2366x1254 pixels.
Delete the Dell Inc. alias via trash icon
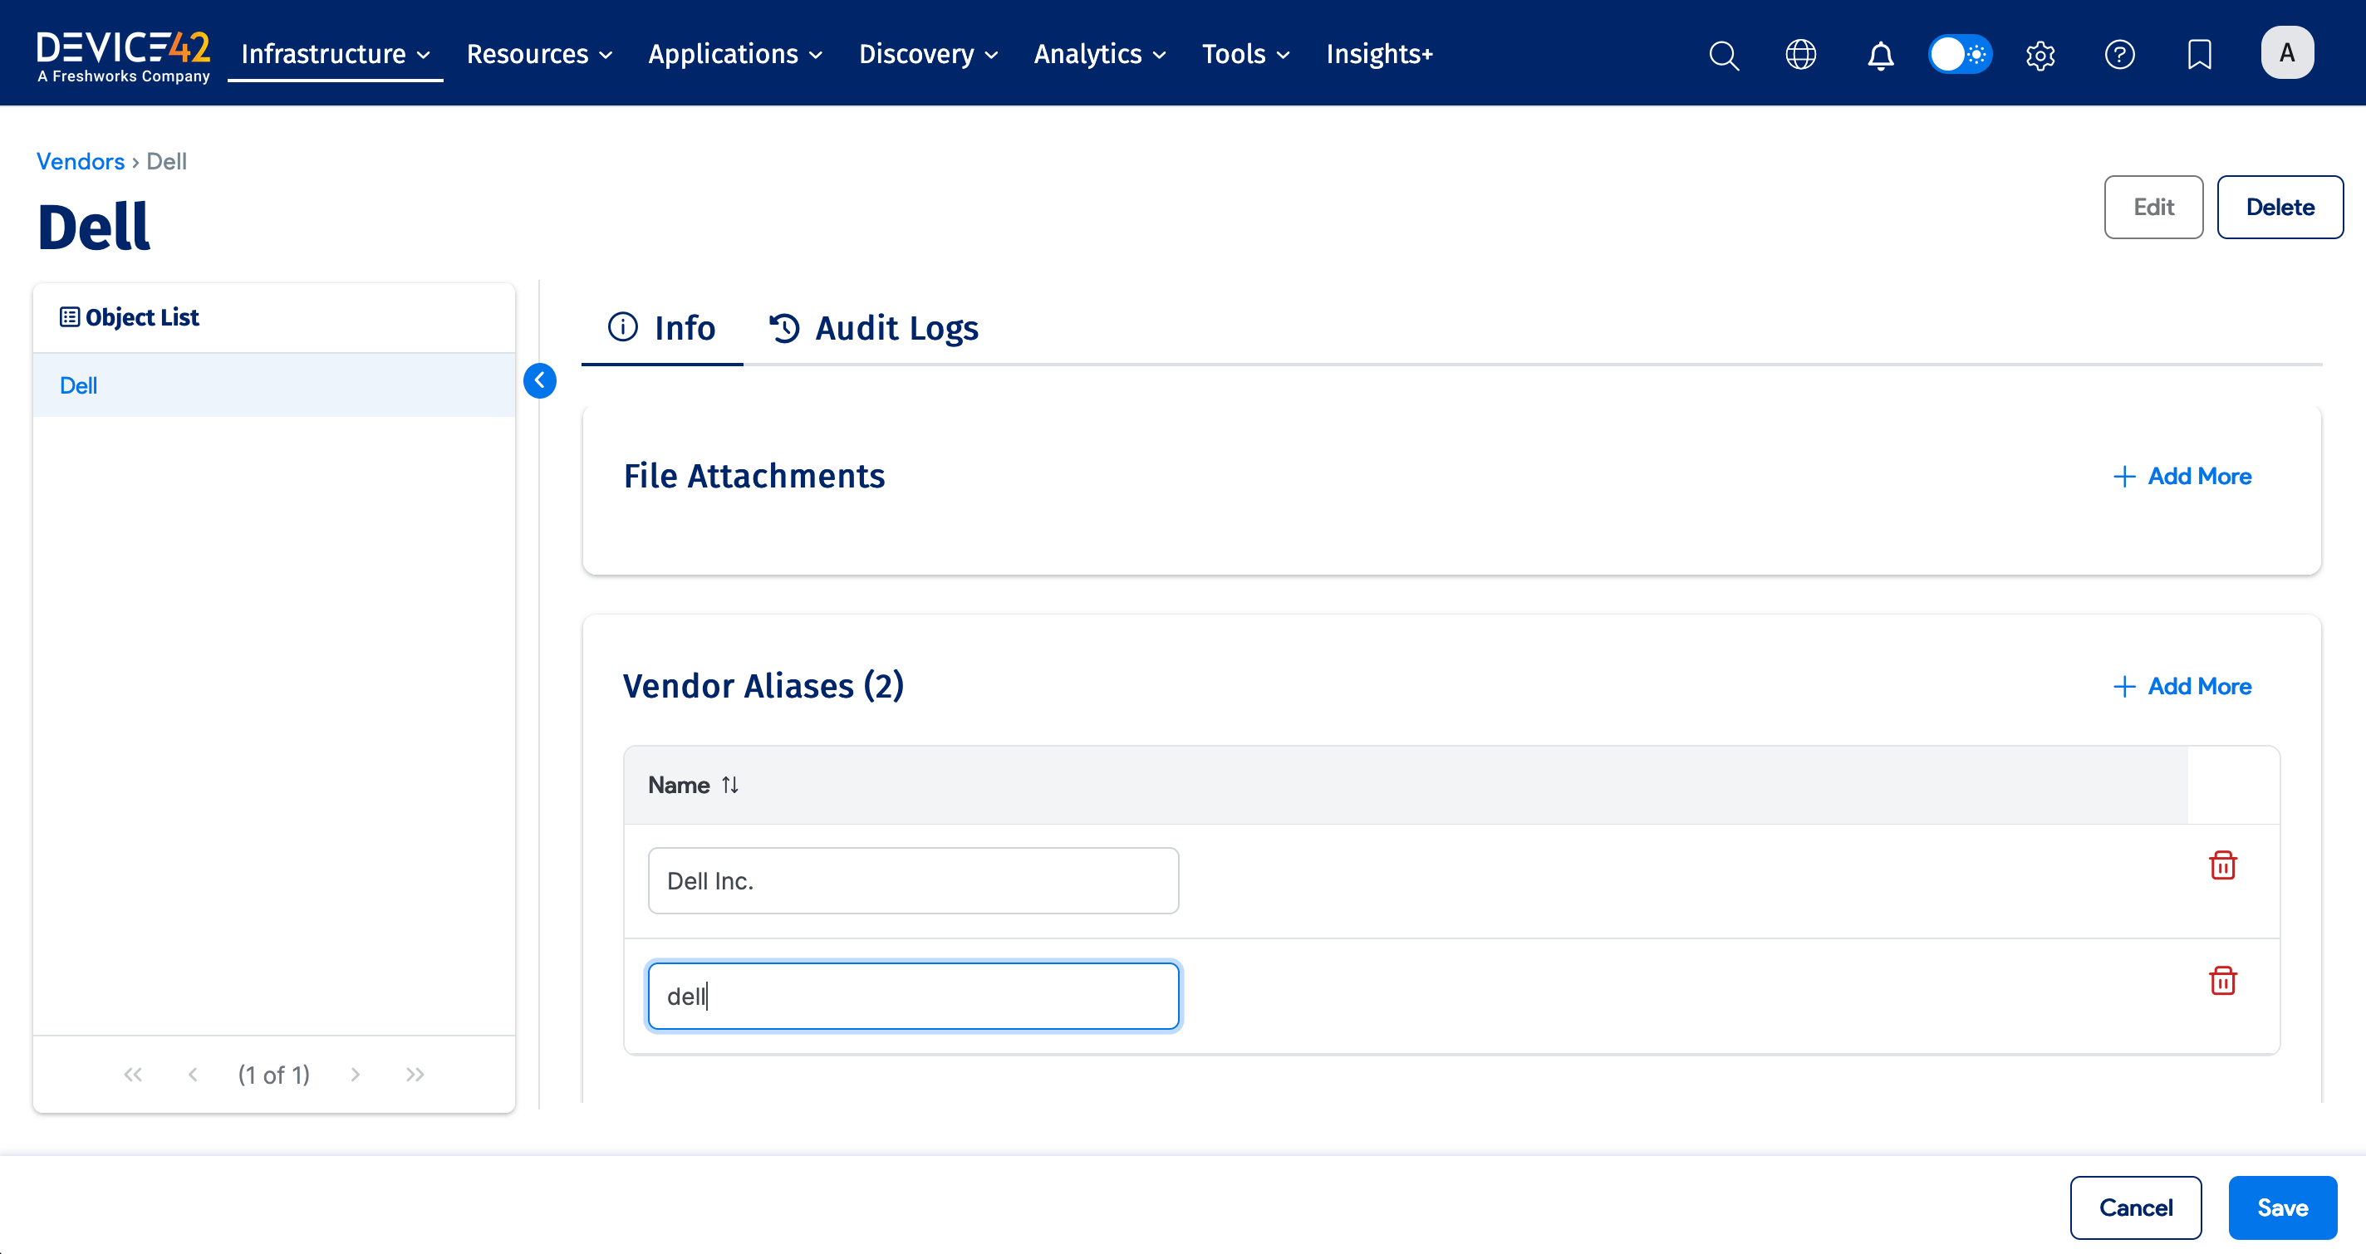(x=2223, y=865)
